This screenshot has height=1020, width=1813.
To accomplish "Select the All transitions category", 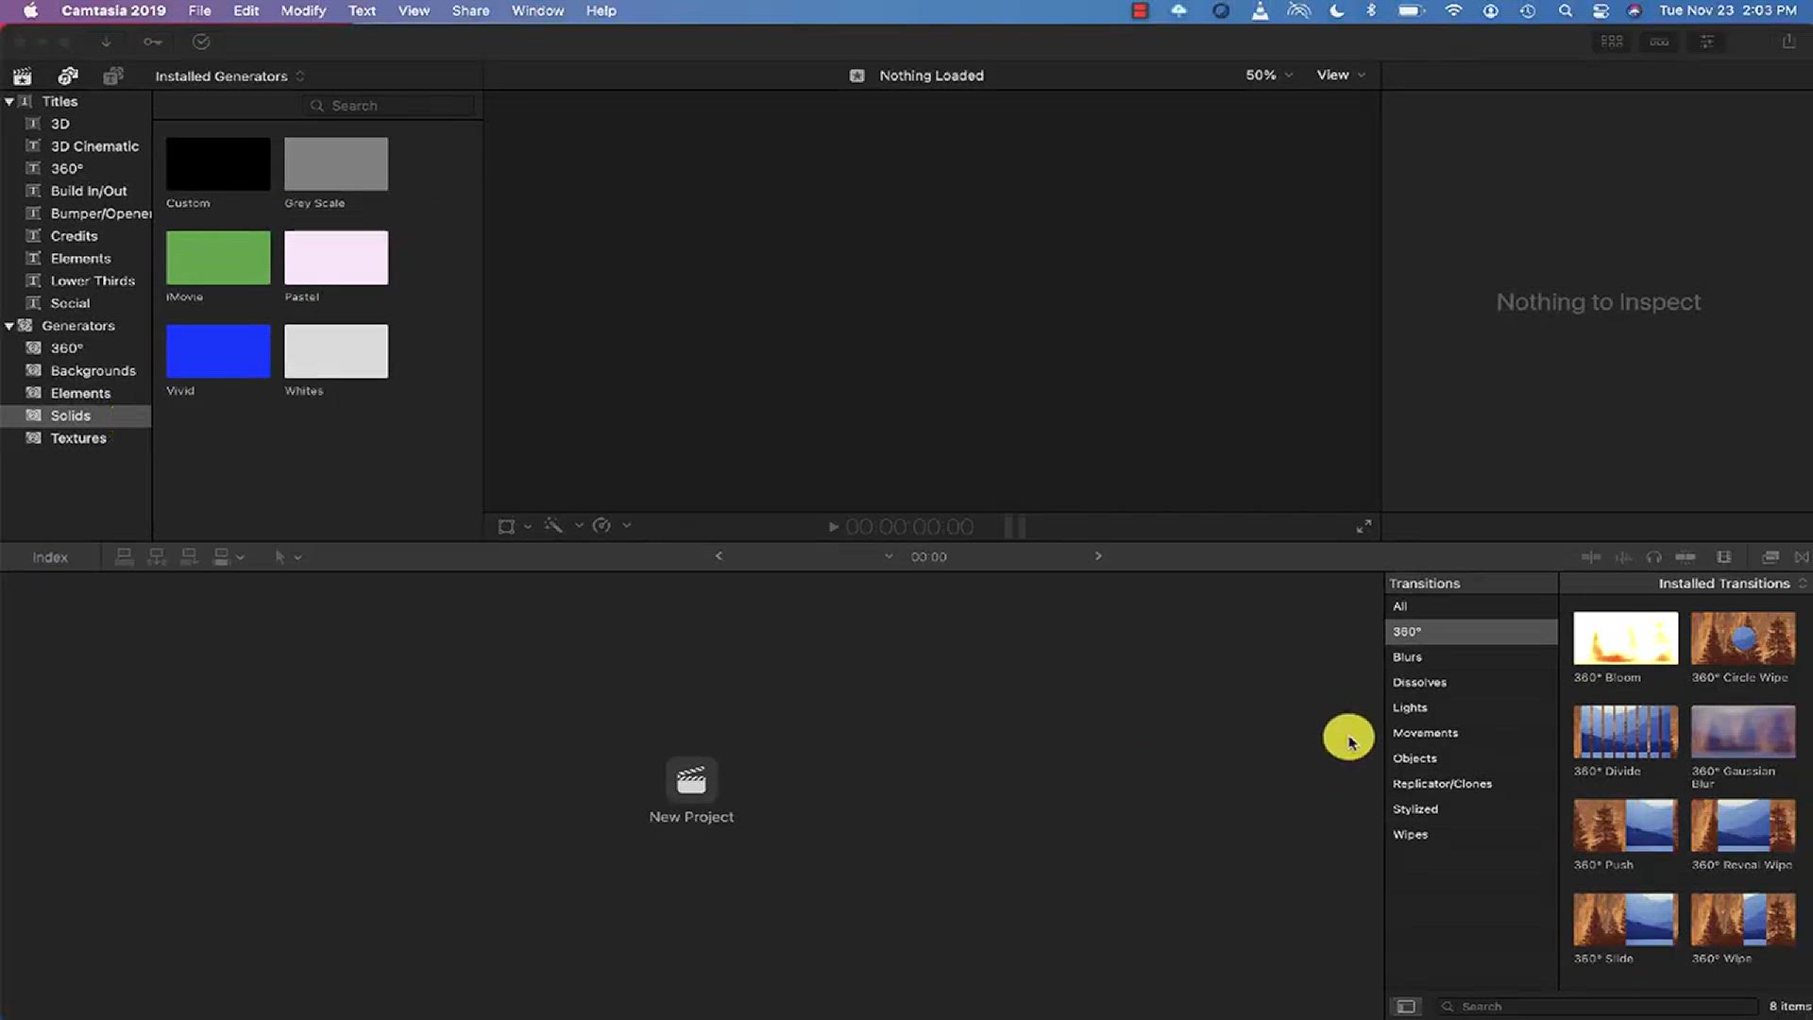I will [x=1471, y=606].
